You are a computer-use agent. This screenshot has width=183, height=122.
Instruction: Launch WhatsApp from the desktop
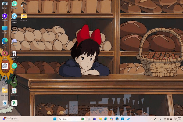click(x=14, y=5)
